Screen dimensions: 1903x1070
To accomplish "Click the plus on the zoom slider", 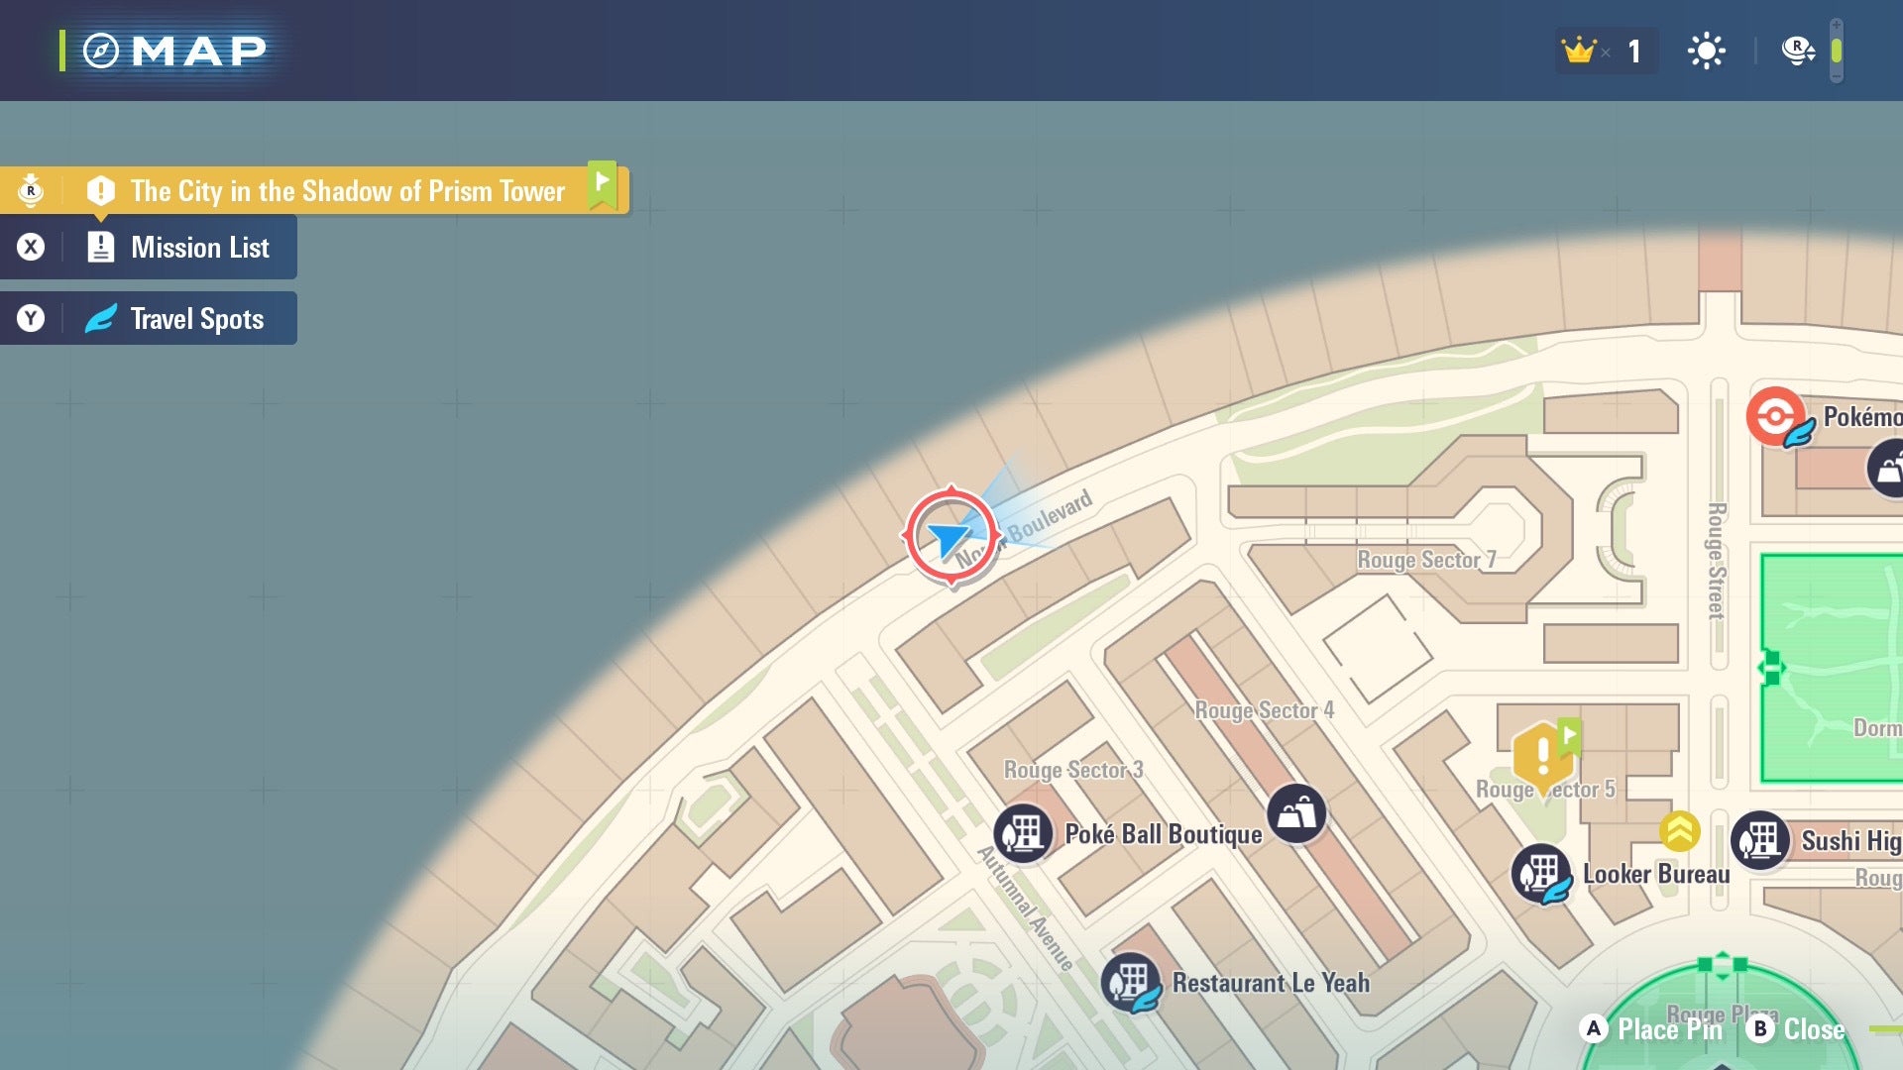I will pos(1837,26).
